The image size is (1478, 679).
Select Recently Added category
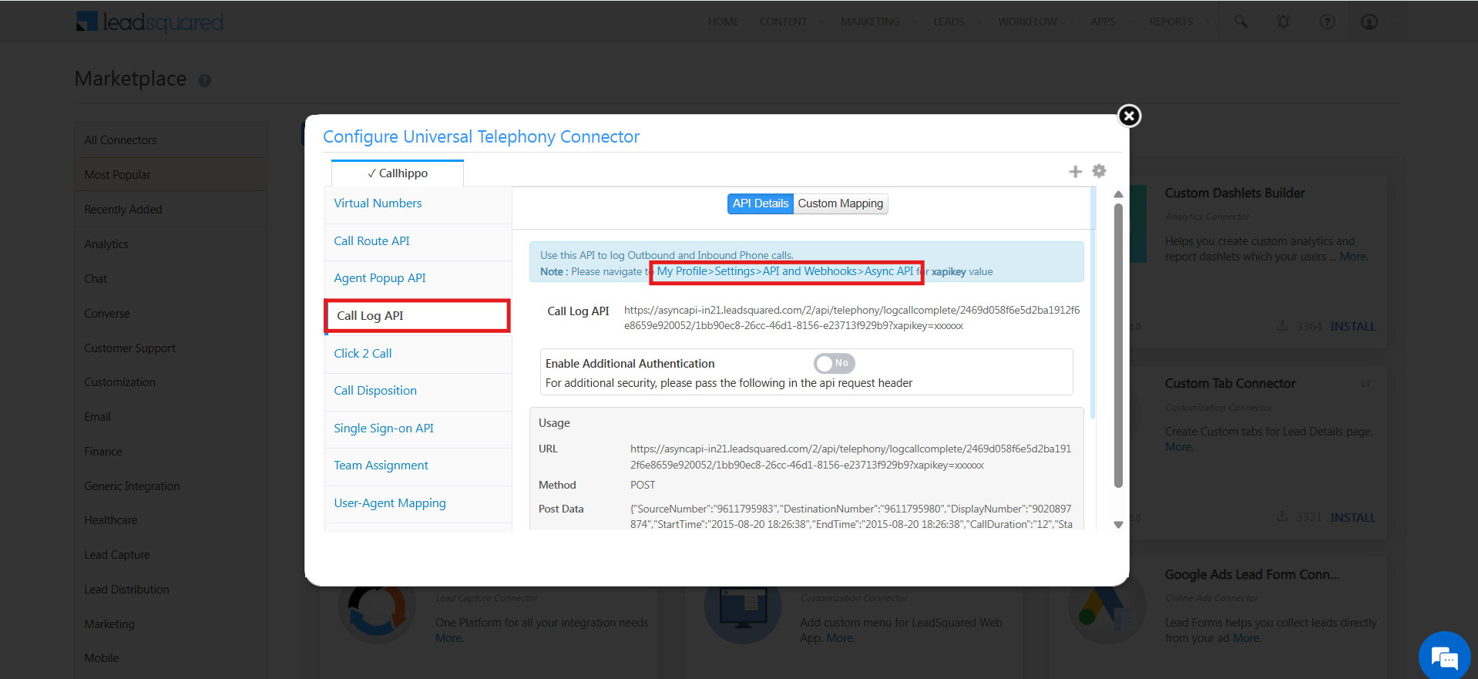(x=171, y=210)
